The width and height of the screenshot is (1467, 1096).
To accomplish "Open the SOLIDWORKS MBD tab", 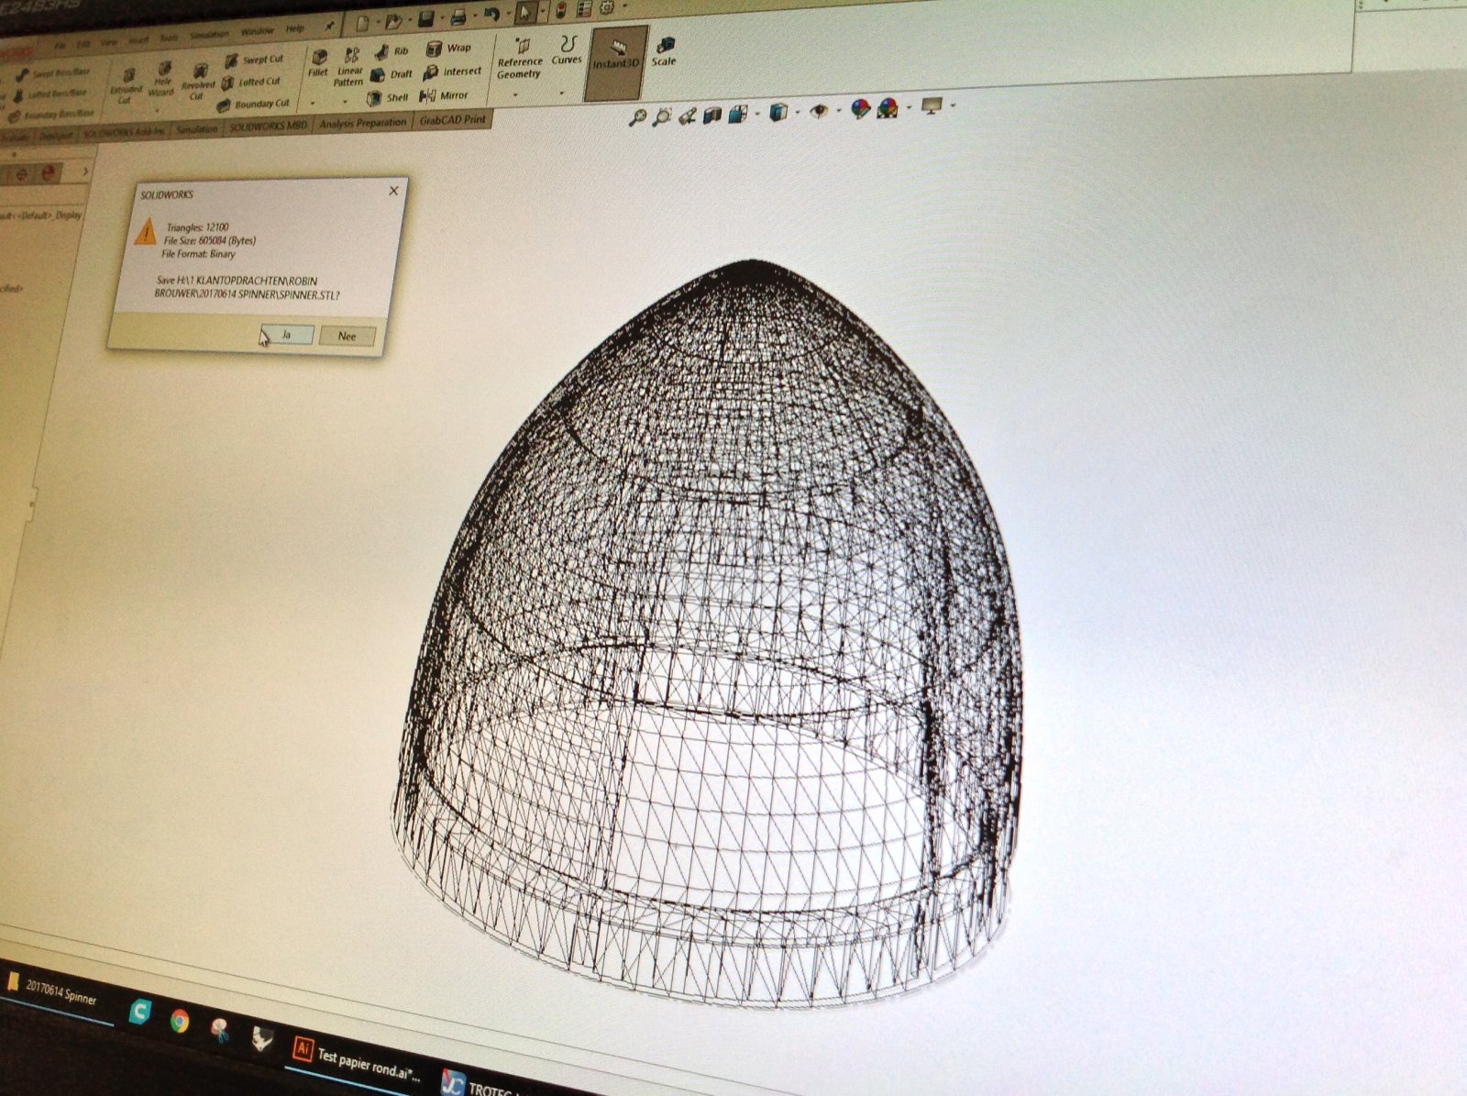I will (x=269, y=126).
